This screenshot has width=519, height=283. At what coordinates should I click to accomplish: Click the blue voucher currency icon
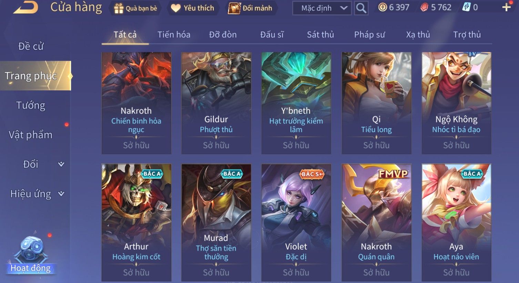tap(466, 7)
